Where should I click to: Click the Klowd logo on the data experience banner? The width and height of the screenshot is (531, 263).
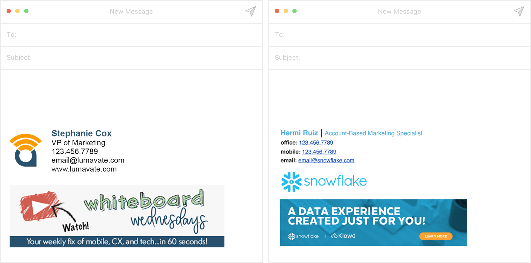point(343,236)
